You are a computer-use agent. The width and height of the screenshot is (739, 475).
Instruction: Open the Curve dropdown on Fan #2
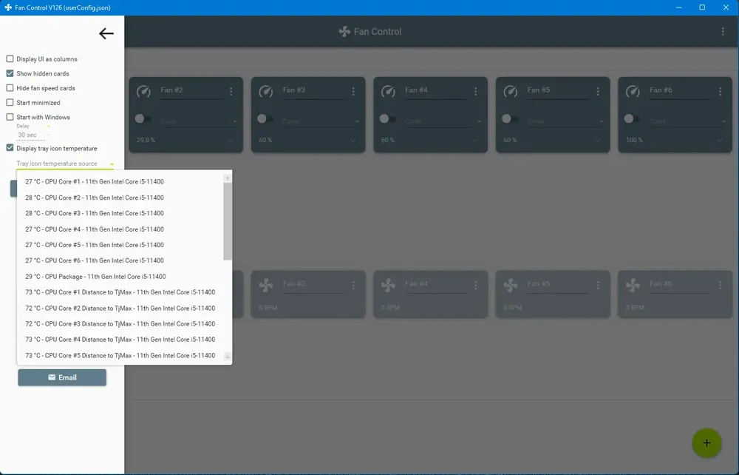(x=198, y=121)
